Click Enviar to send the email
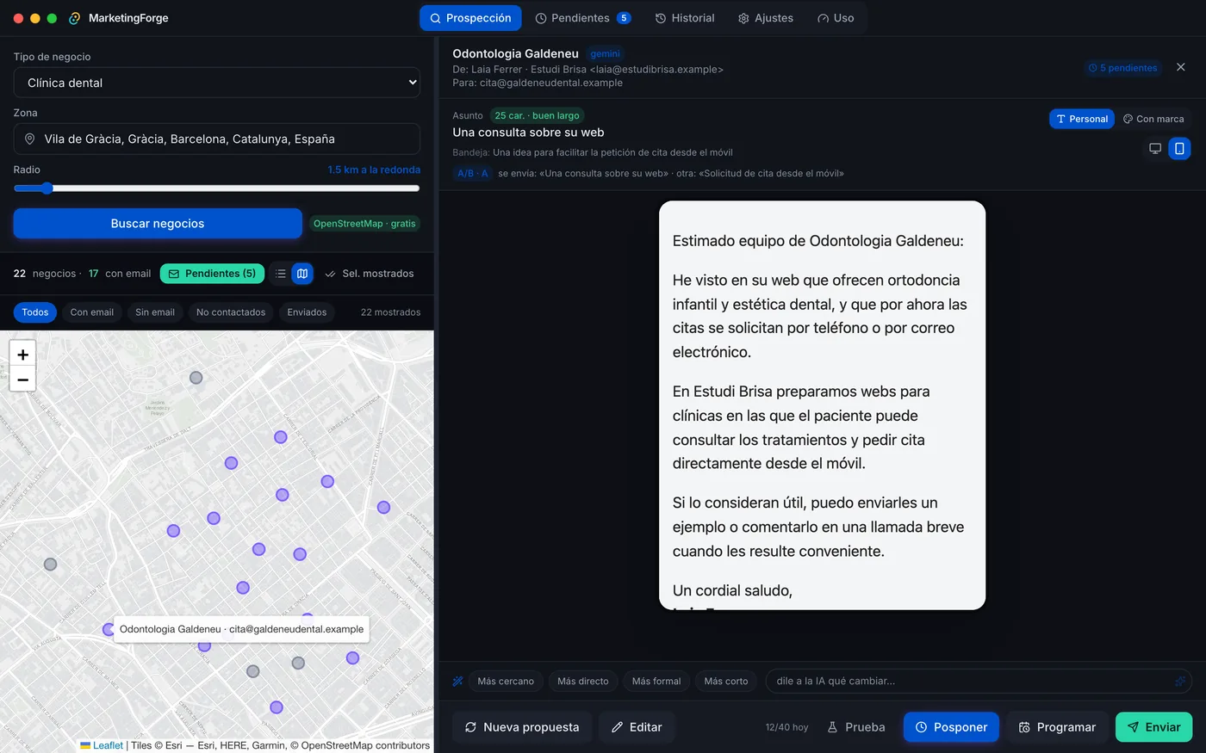The height and width of the screenshot is (753, 1206). (x=1154, y=727)
